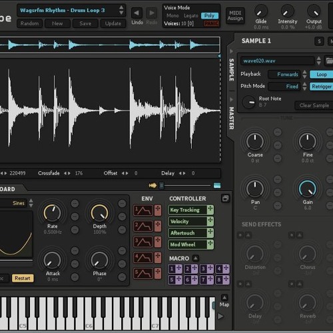Image resolution: width=333 pixels, height=333 pixels.
Task: Click Envelope 2 shape icon
Action: tap(143, 226)
